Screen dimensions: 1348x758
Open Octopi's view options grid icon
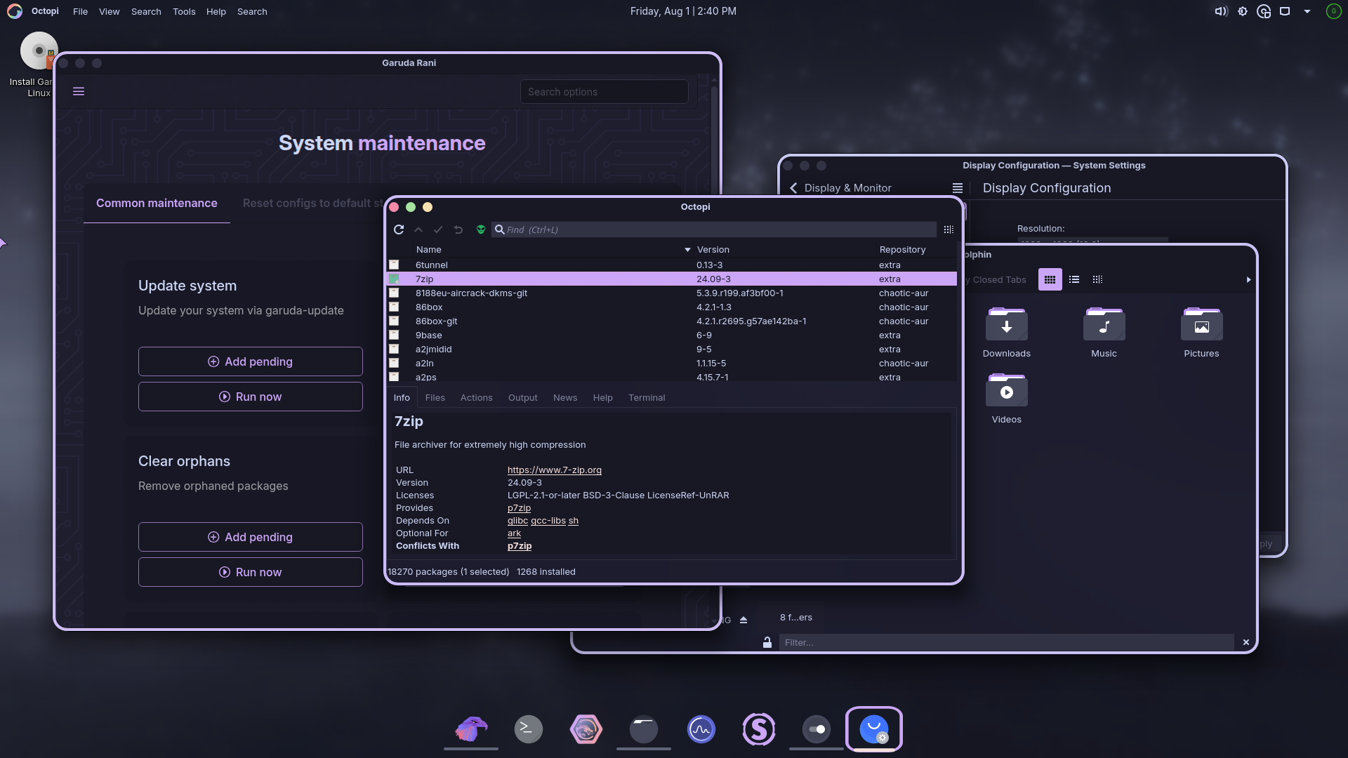(949, 230)
